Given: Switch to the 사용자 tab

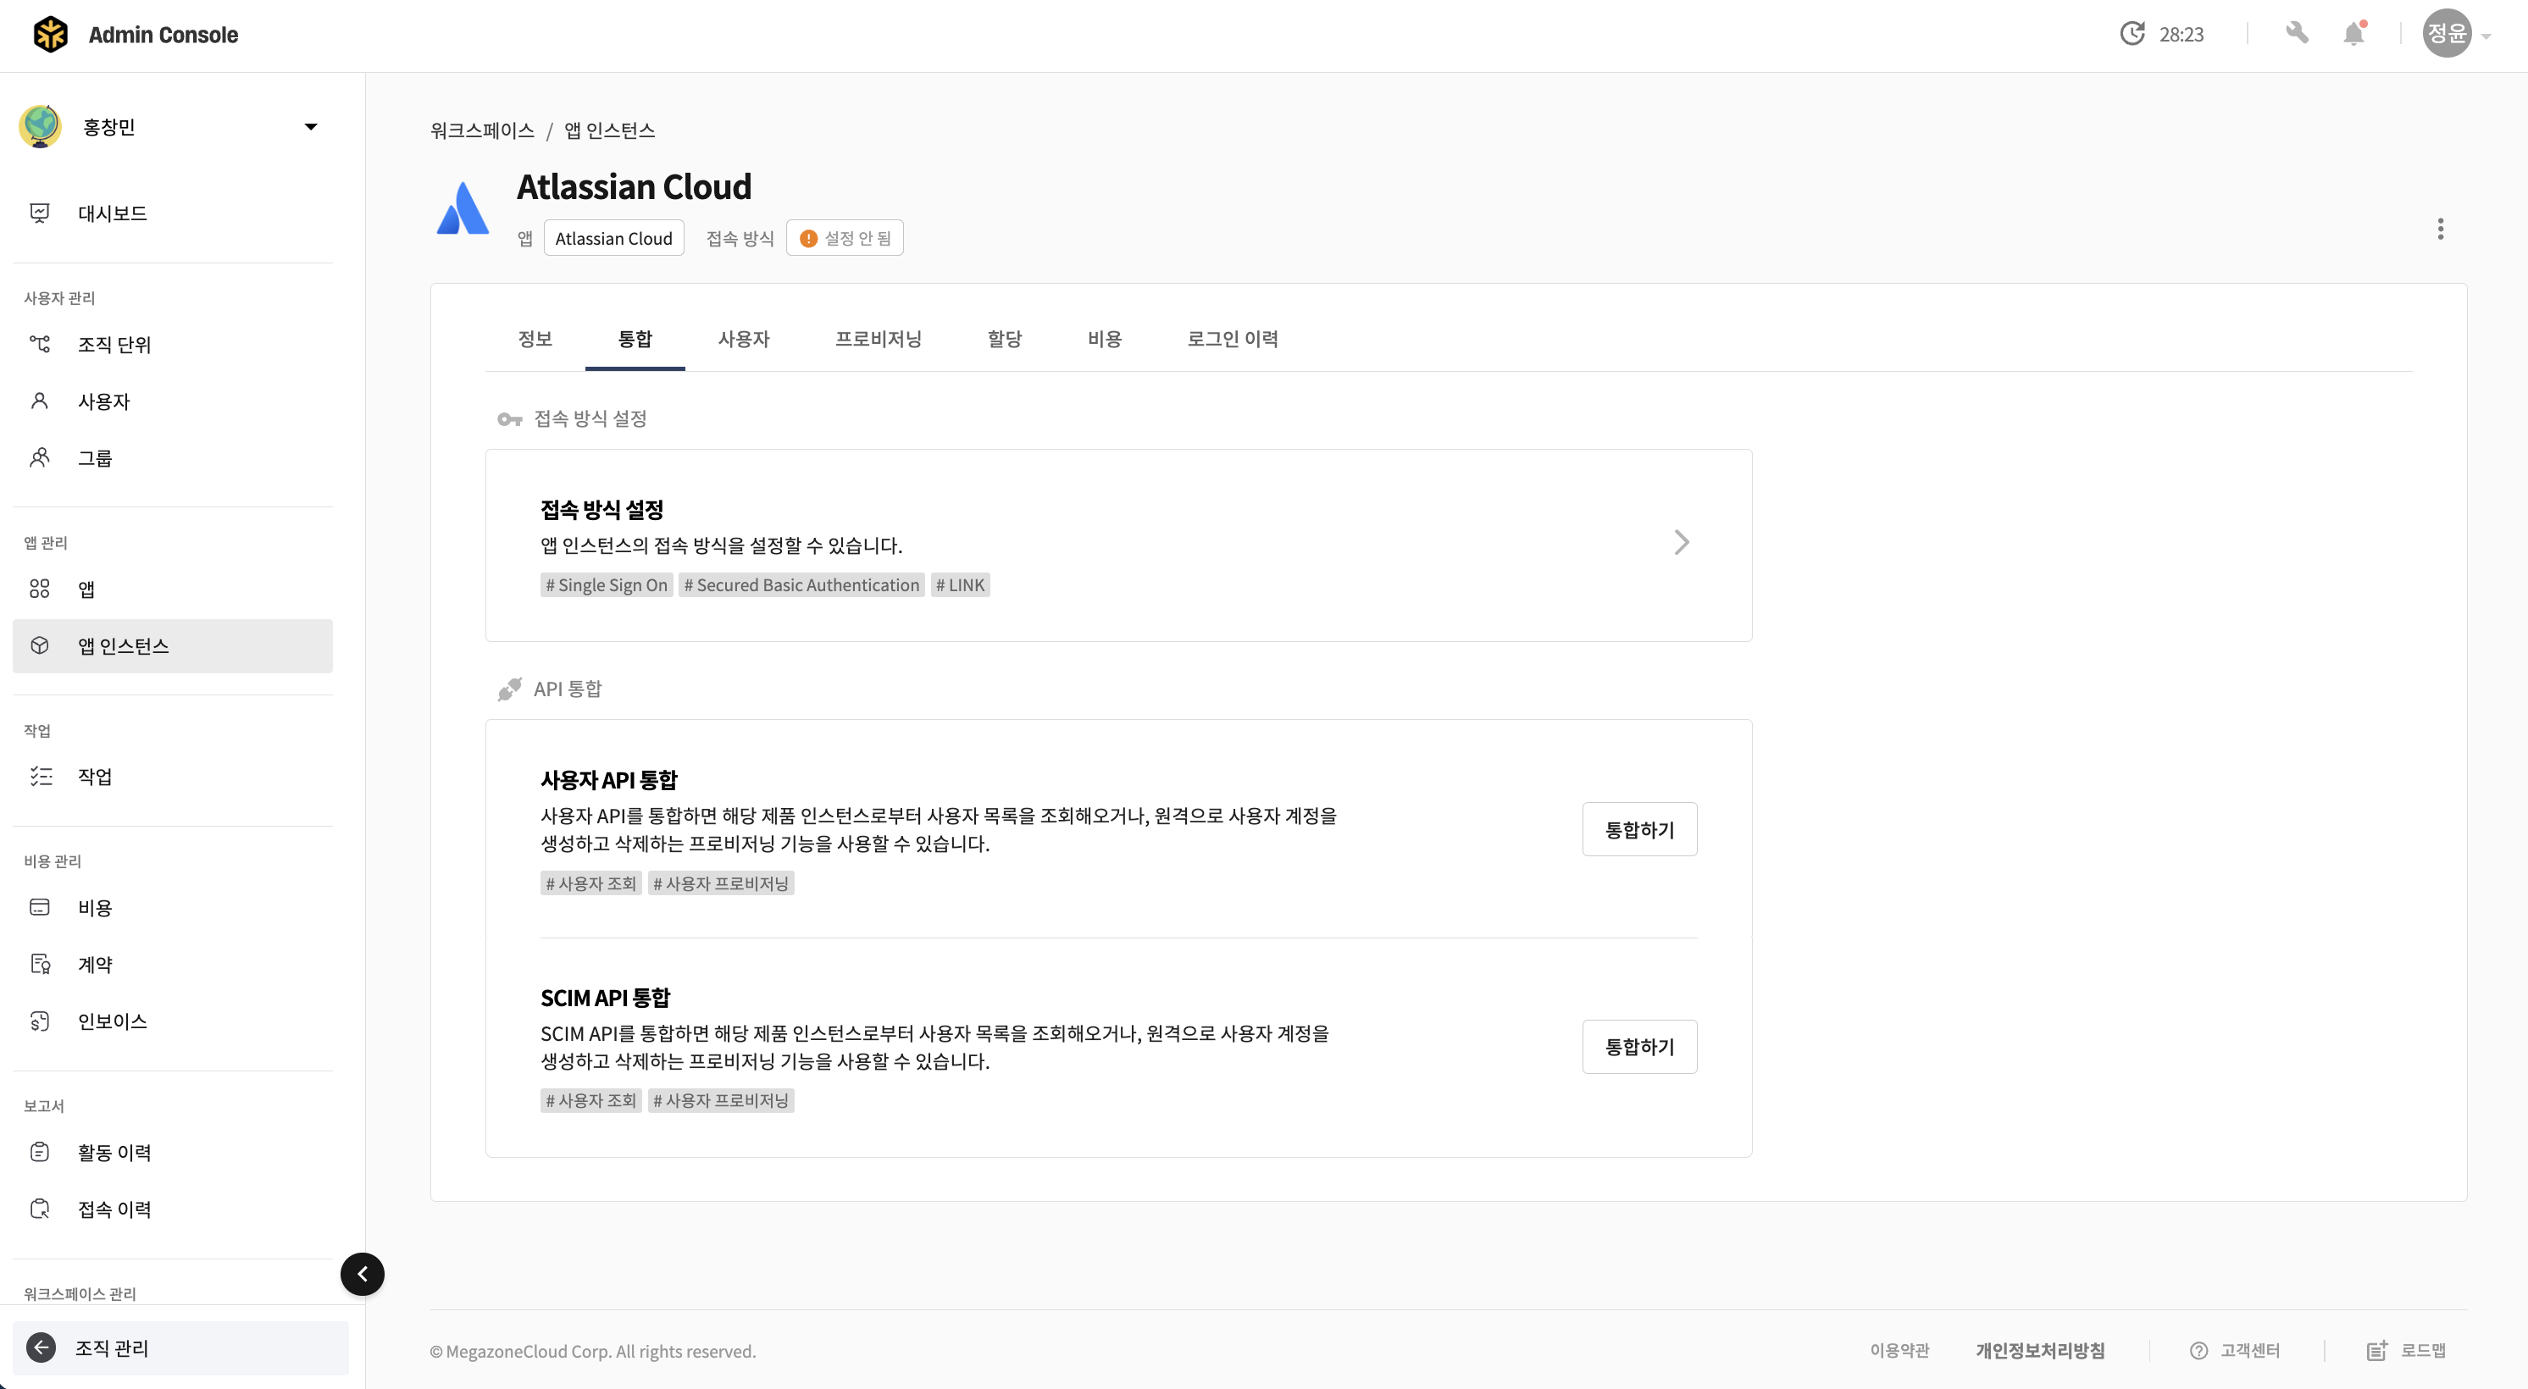Looking at the screenshot, I should coord(744,339).
